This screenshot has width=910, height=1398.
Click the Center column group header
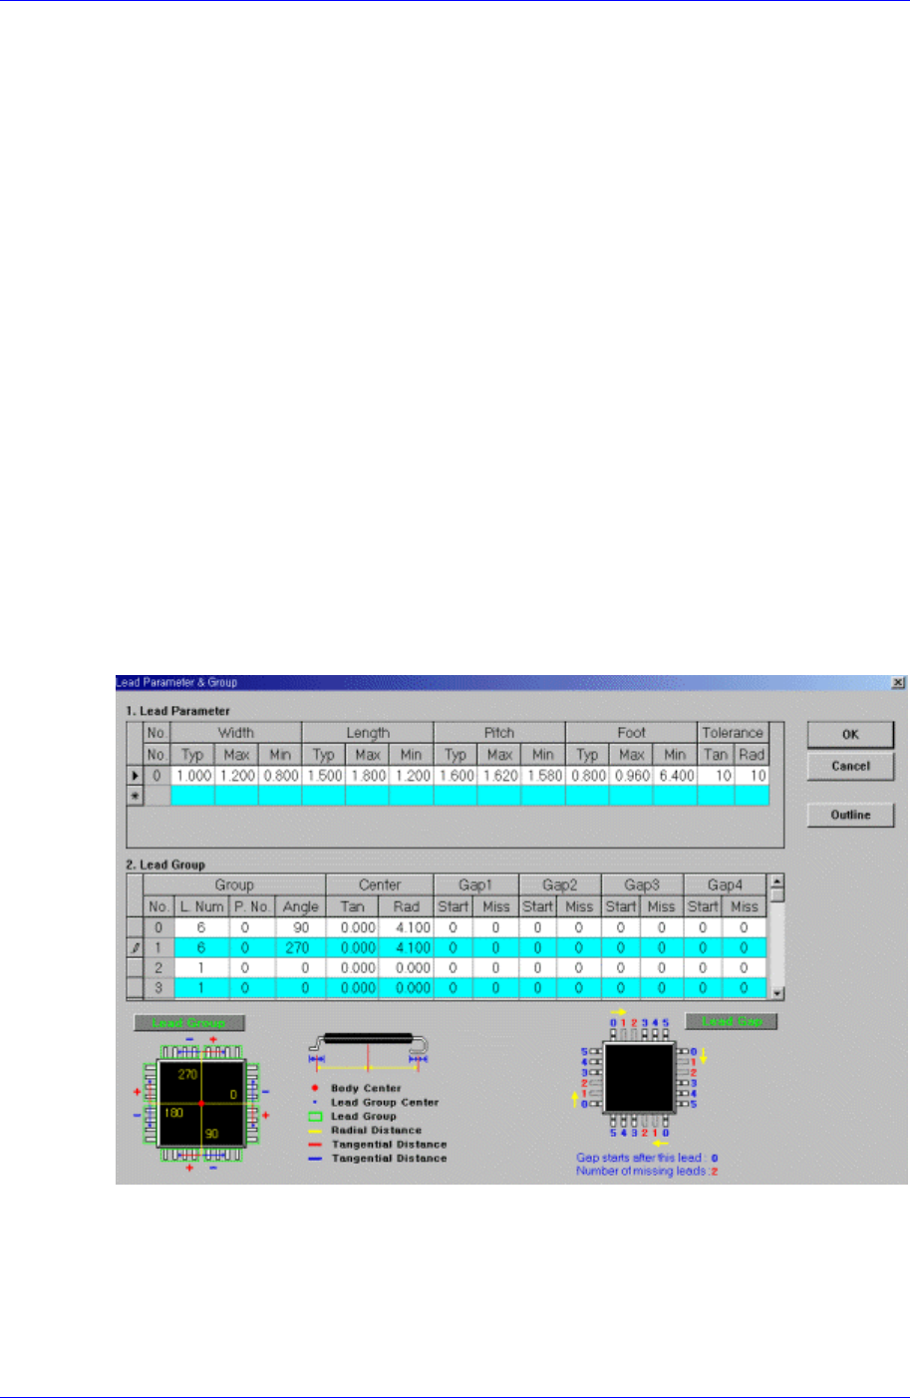[380, 885]
